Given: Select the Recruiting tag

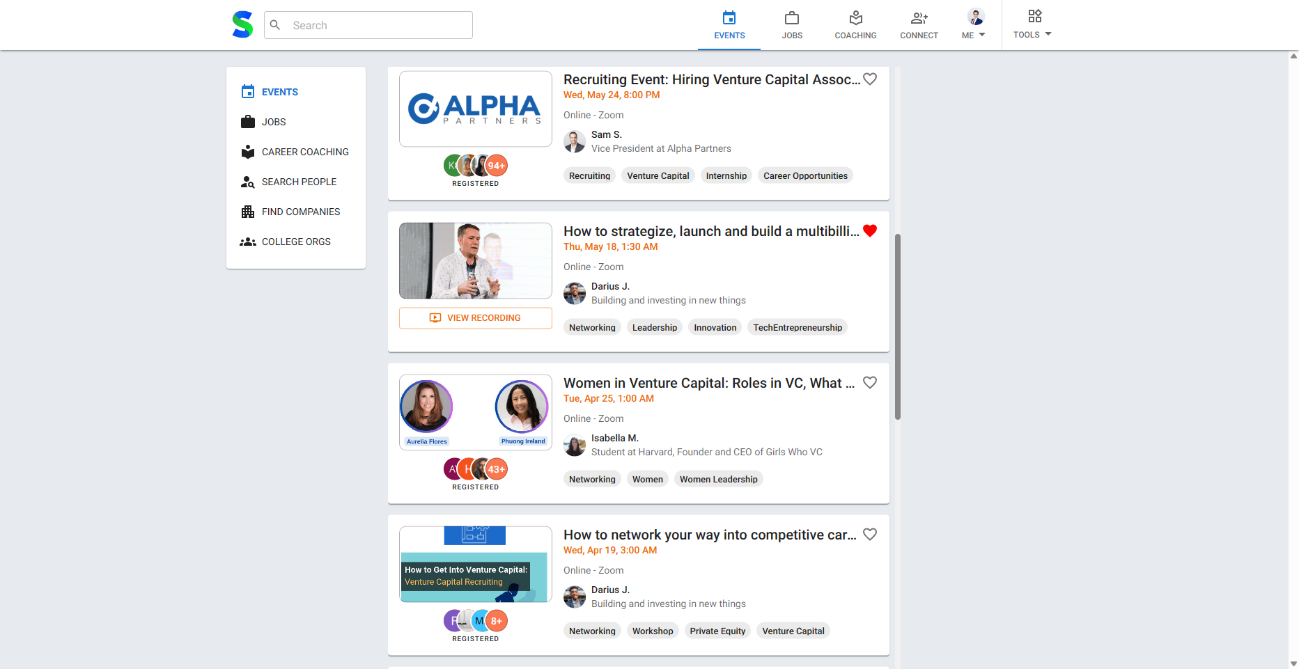Looking at the screenshot, I should point(589,175).
